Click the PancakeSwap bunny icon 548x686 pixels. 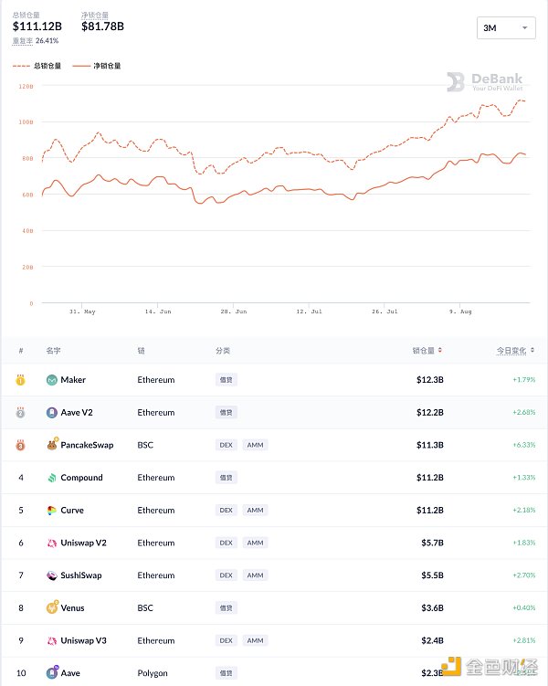(x=52, y=445)
